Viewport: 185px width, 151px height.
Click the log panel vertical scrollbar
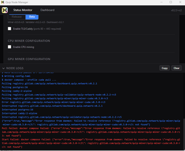click(x=184, y=134)
